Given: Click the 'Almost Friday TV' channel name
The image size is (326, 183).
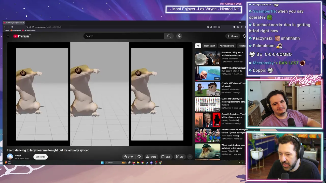Looking at the screenshot, I should pyautogui.click(x=228, y=151).
